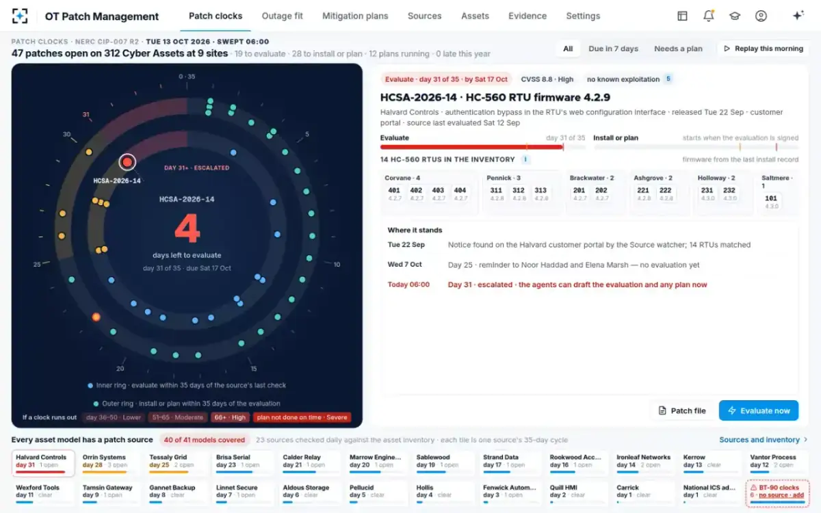Select the All filter
Viewport: 821px width, 513px height.
568,49
